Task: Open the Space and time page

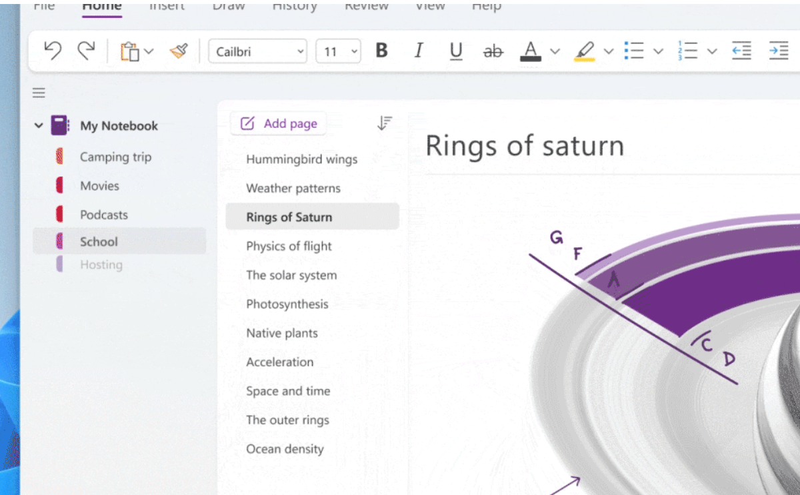Action: [288, 391]
